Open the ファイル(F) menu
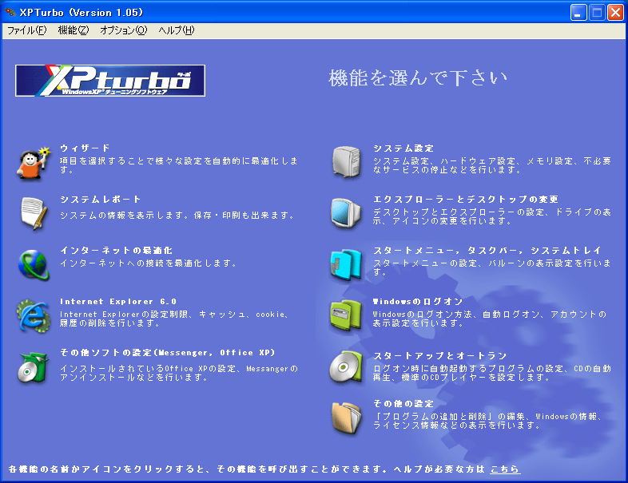The height and width of the screenshot is (483, 628). [27, 30]
